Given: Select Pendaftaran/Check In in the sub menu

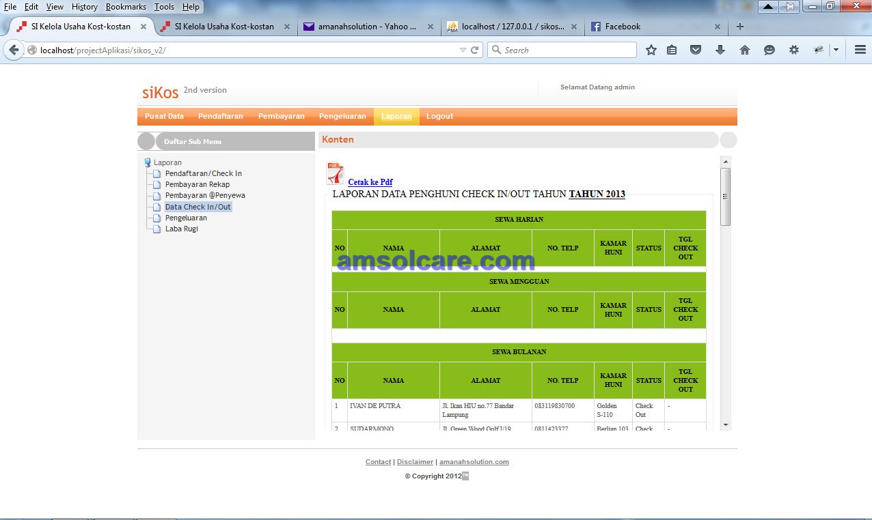Looking at the screenshot, I should click(x=204, y=173).
